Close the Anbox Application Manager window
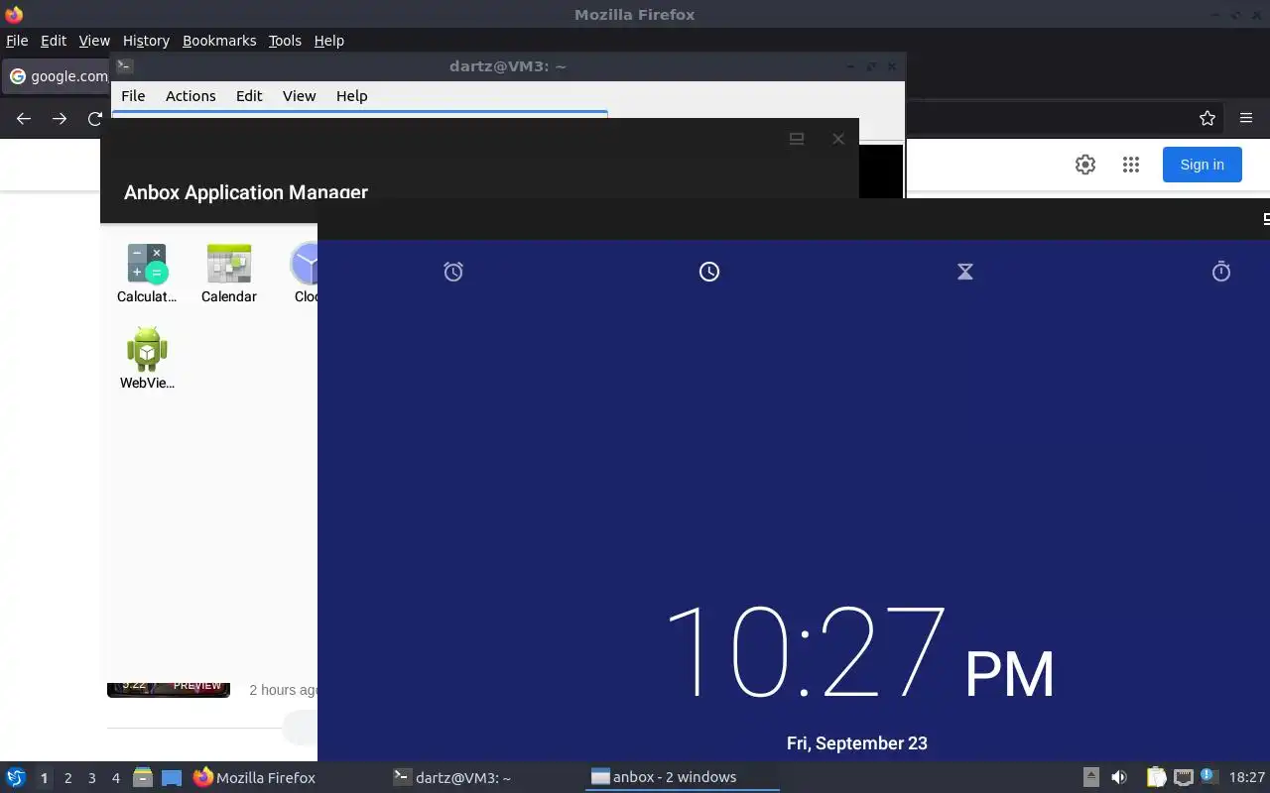Image resolution: width=1270 pixels, height=793 pixels. pos(838,139)
